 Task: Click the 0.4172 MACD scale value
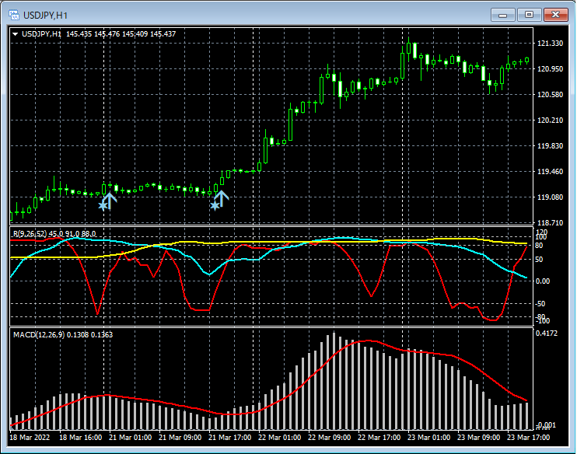pyautogui.click(x=547, y=334)
